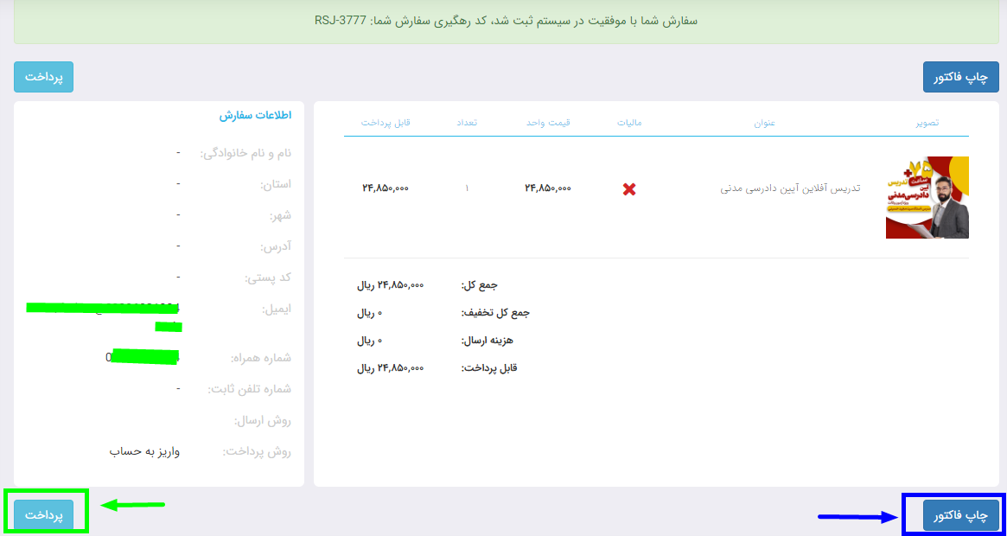Viewport: 1007px width, 536px height.
Task: Click the واریز به حساب payment method value
Action: tap(144, 451)
